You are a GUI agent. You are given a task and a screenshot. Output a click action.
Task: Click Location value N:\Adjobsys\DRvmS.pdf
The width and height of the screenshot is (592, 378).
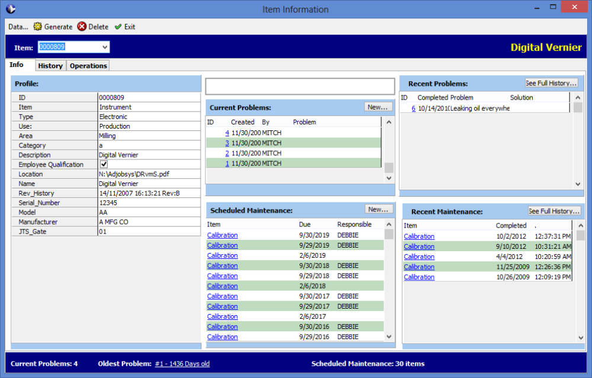[x=149, y=174]
